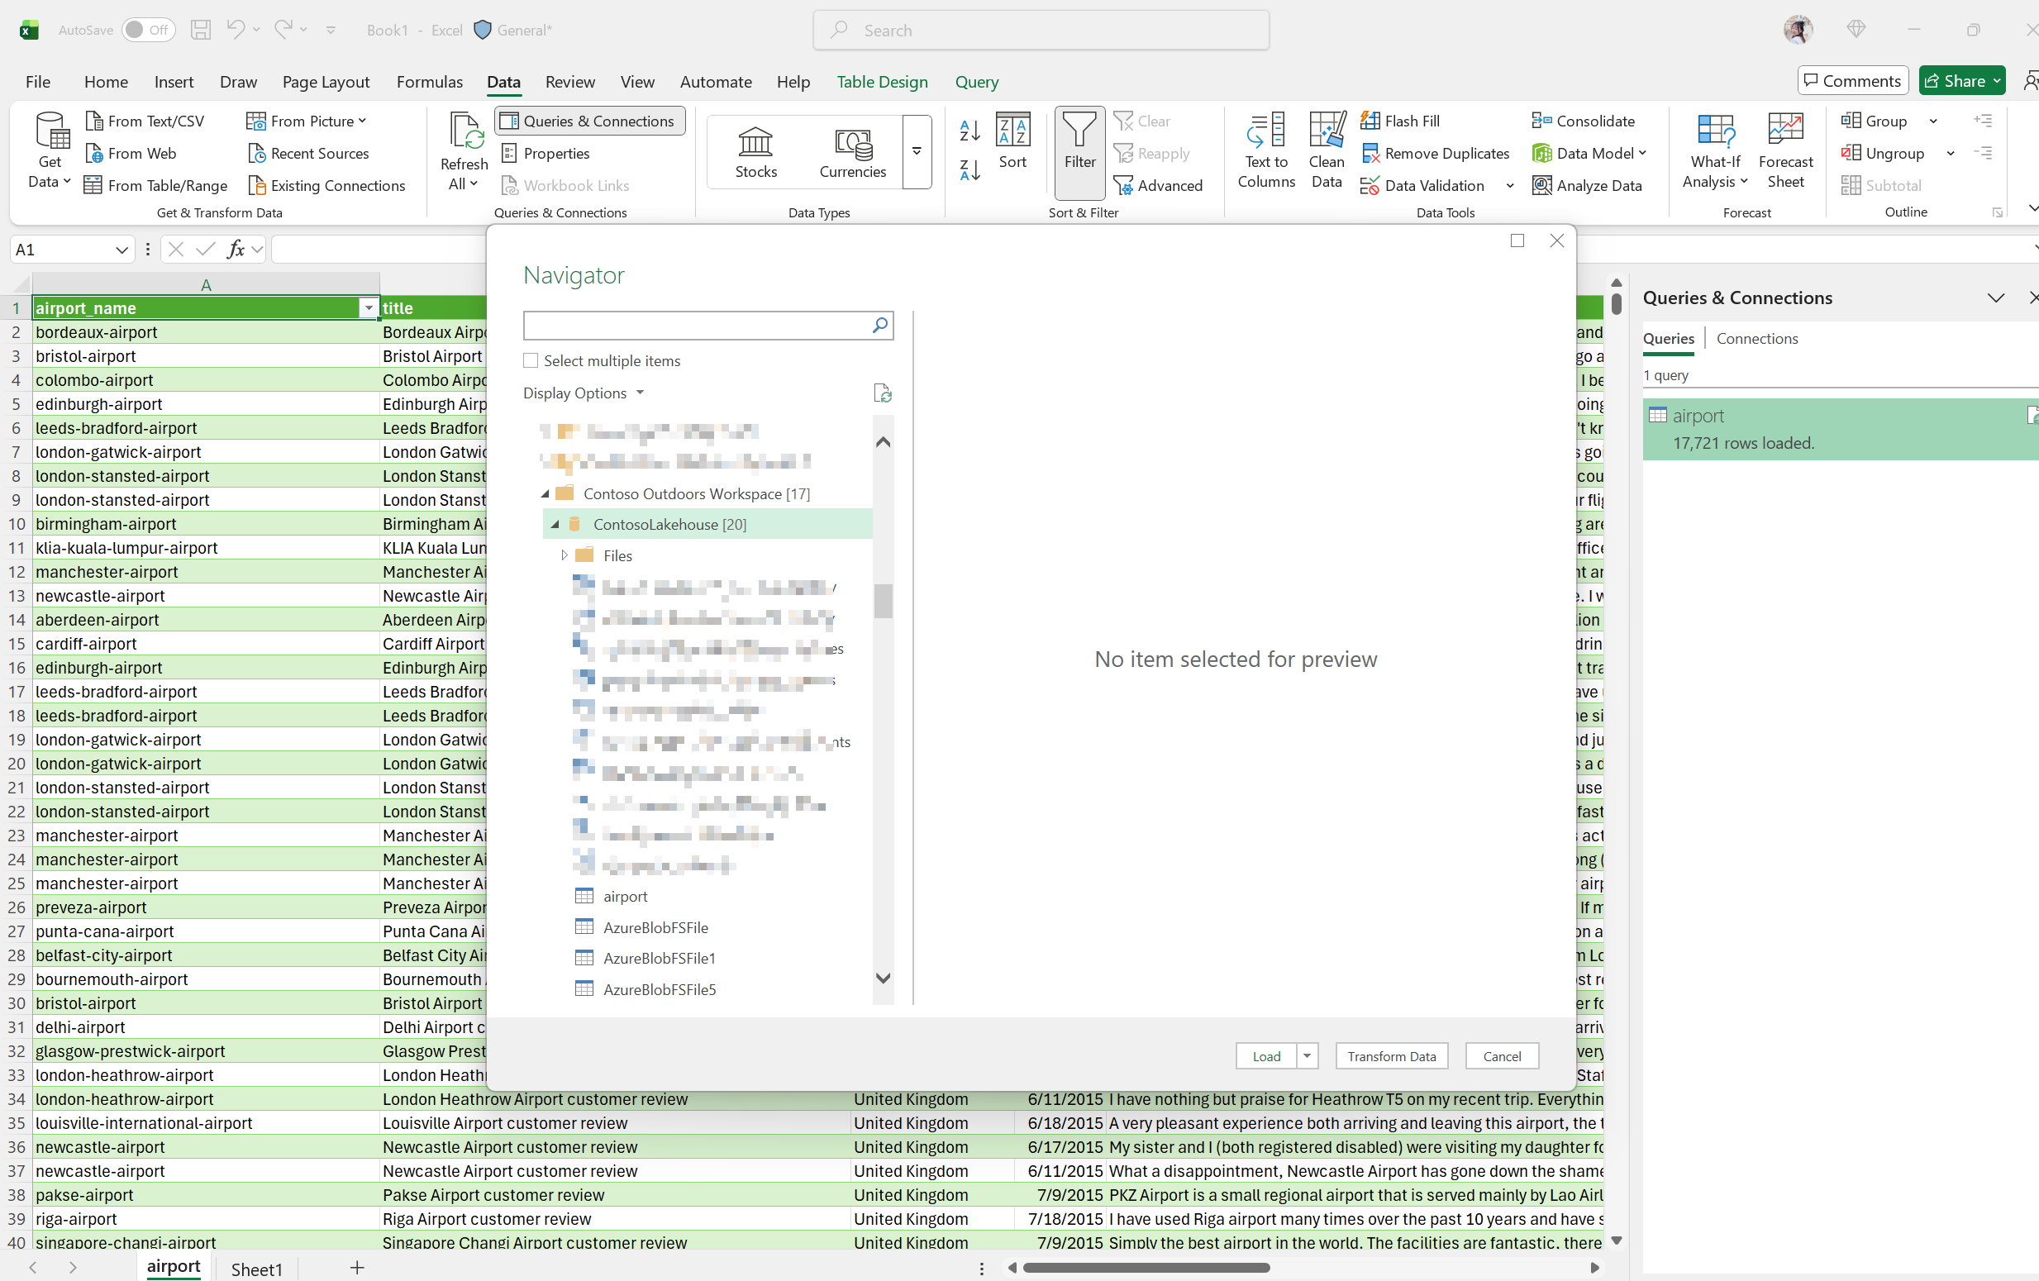The image size is (2039, 1281).
Task: Toggle the AutoSave switch
Action: click(x=147, y=31)
